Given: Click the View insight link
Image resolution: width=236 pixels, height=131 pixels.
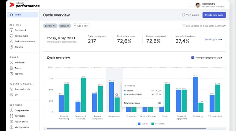Looking at the screenshot, I should (190, 15).
